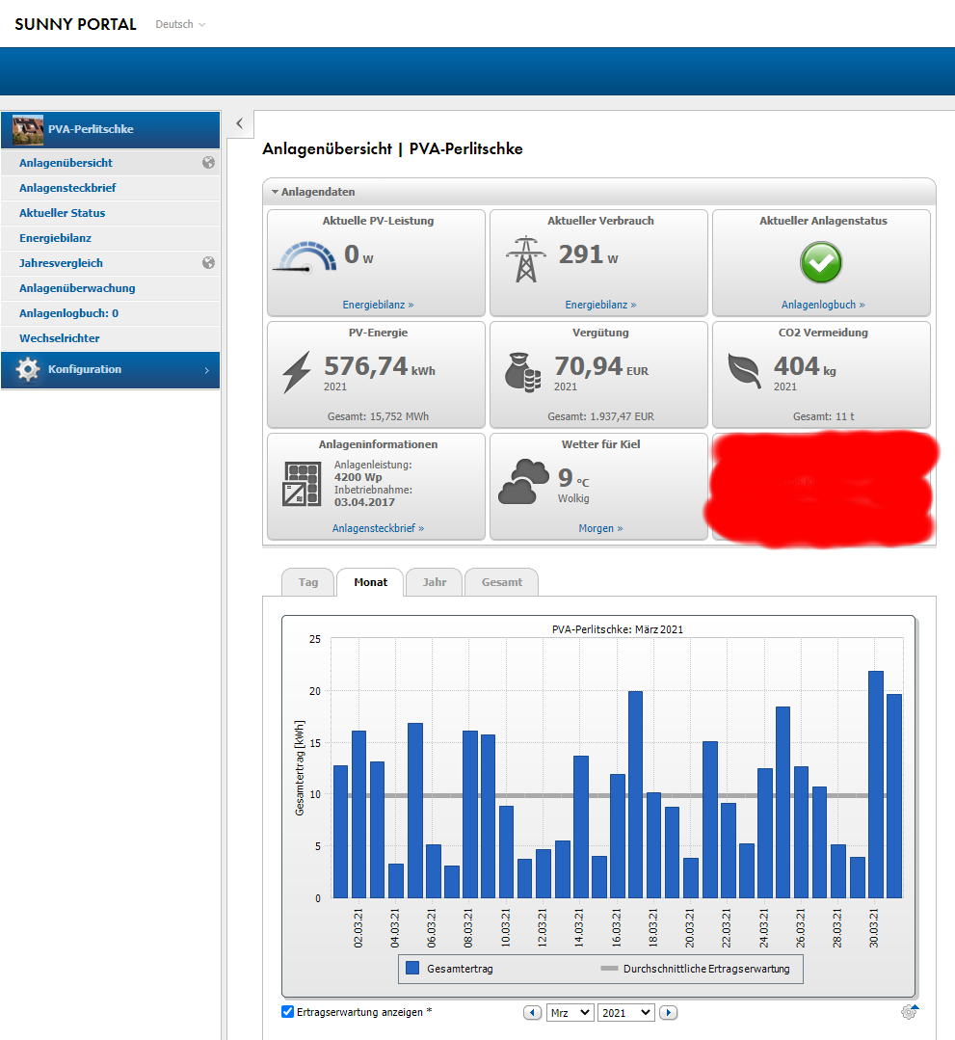Screen dimensions: 955x1040
Task: Click the lightning bolt PV-Energie icon
Action: [x=296, y=372]
